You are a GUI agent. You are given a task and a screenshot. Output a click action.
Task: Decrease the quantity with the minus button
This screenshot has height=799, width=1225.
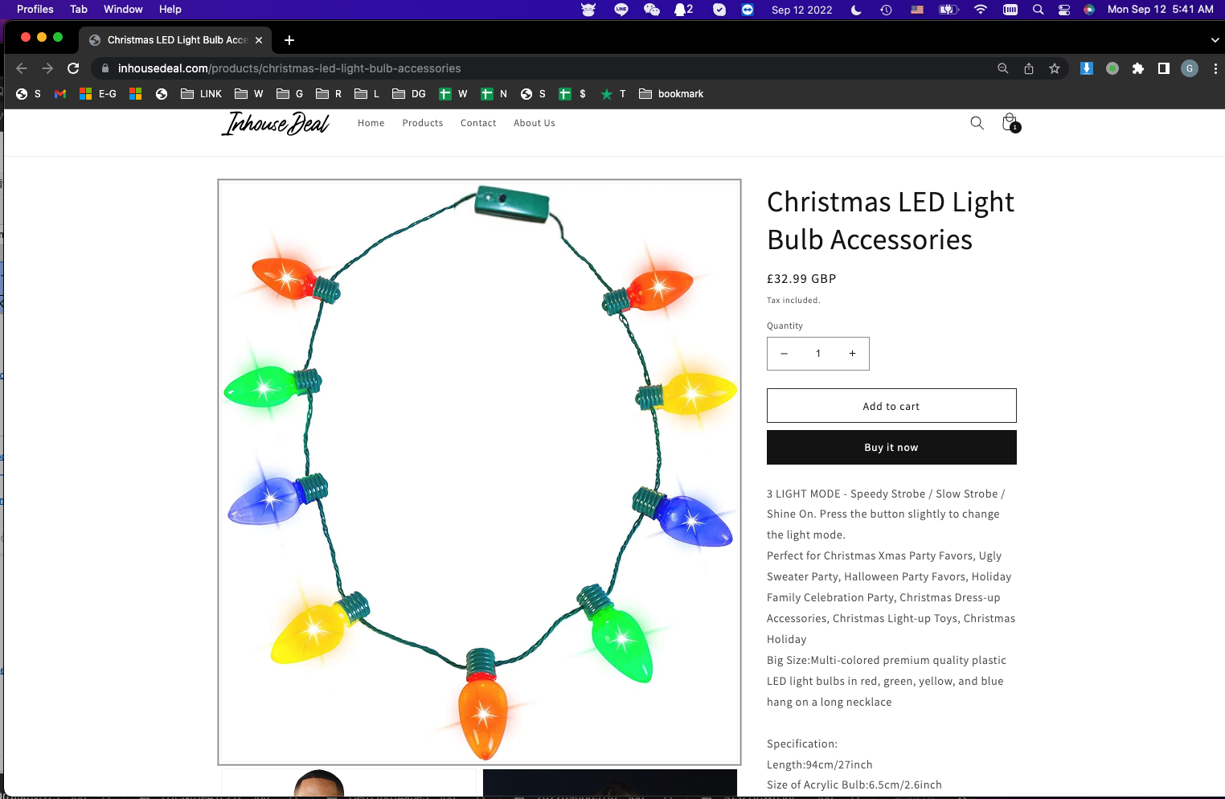click(x=785, y=354)
